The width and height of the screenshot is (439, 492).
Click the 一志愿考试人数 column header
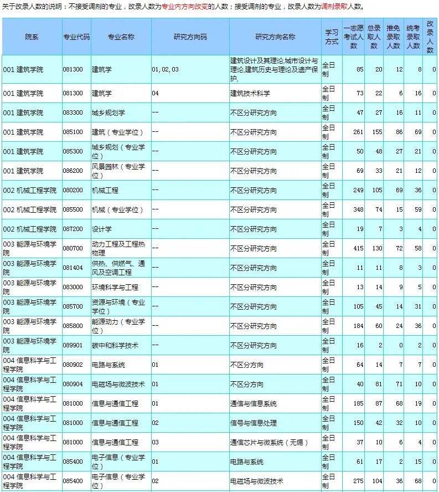click(x=353, y=37)
